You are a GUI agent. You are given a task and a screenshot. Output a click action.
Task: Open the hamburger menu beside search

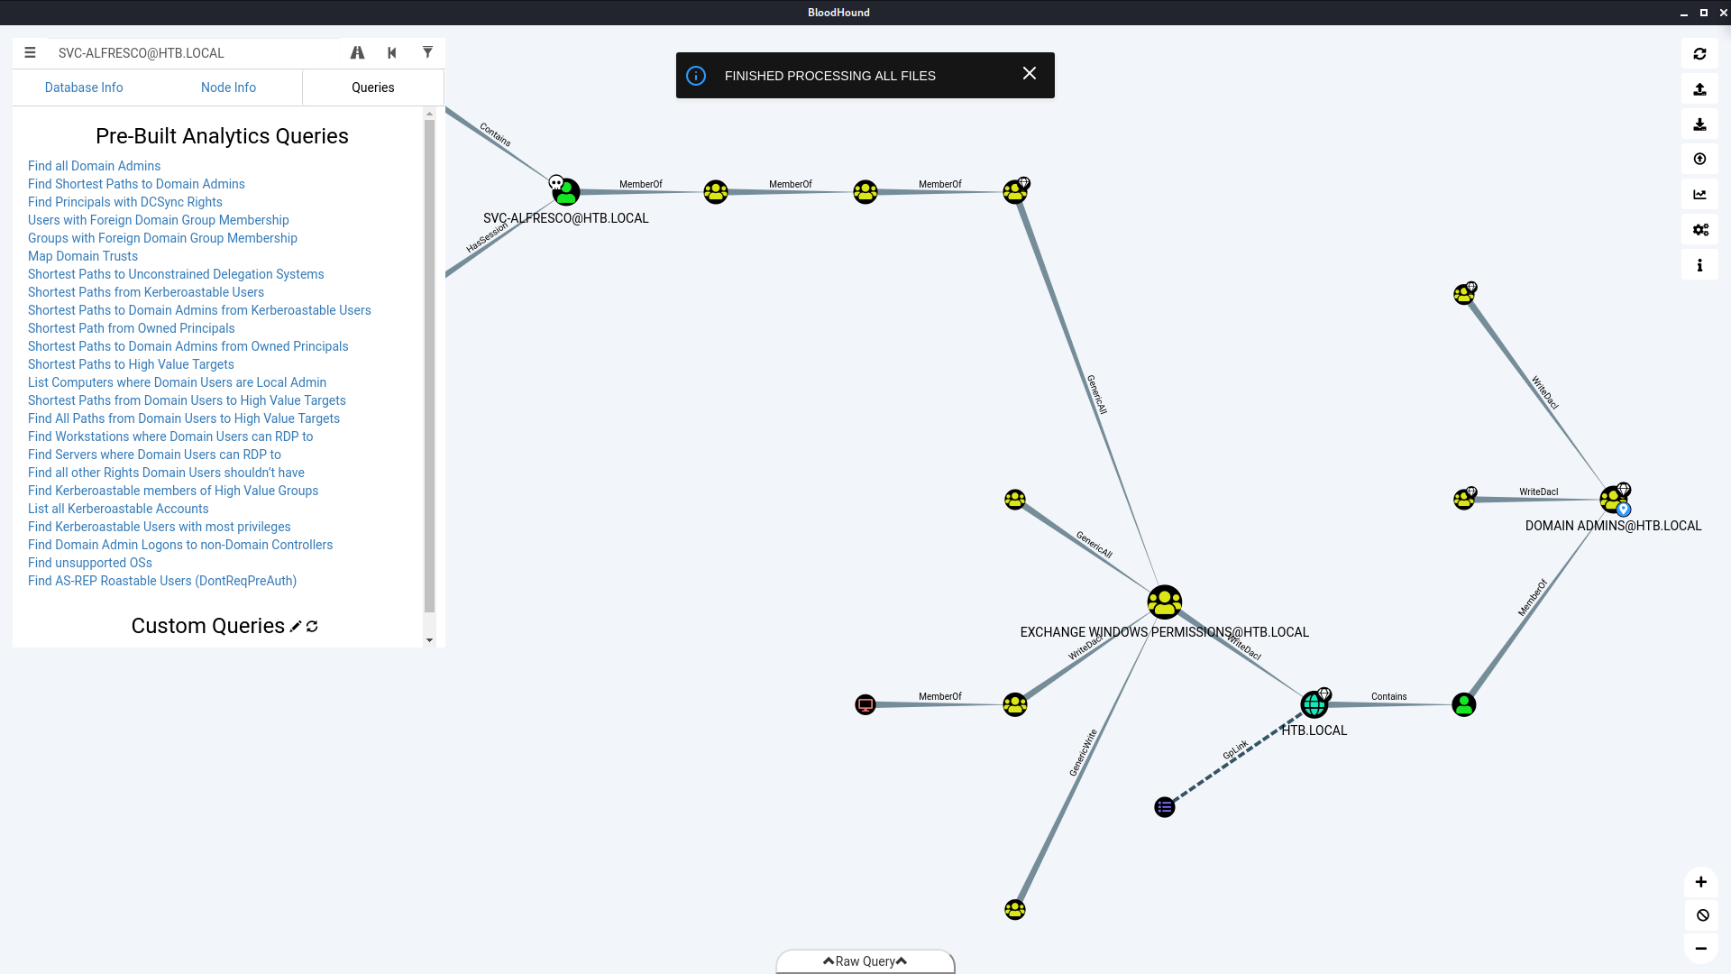30,53
